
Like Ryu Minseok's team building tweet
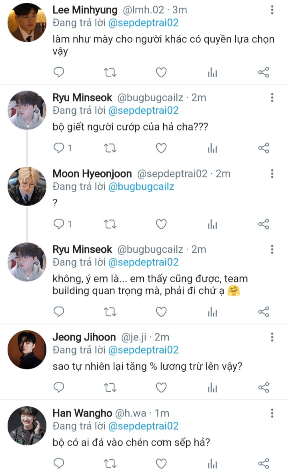coord(161,311)
